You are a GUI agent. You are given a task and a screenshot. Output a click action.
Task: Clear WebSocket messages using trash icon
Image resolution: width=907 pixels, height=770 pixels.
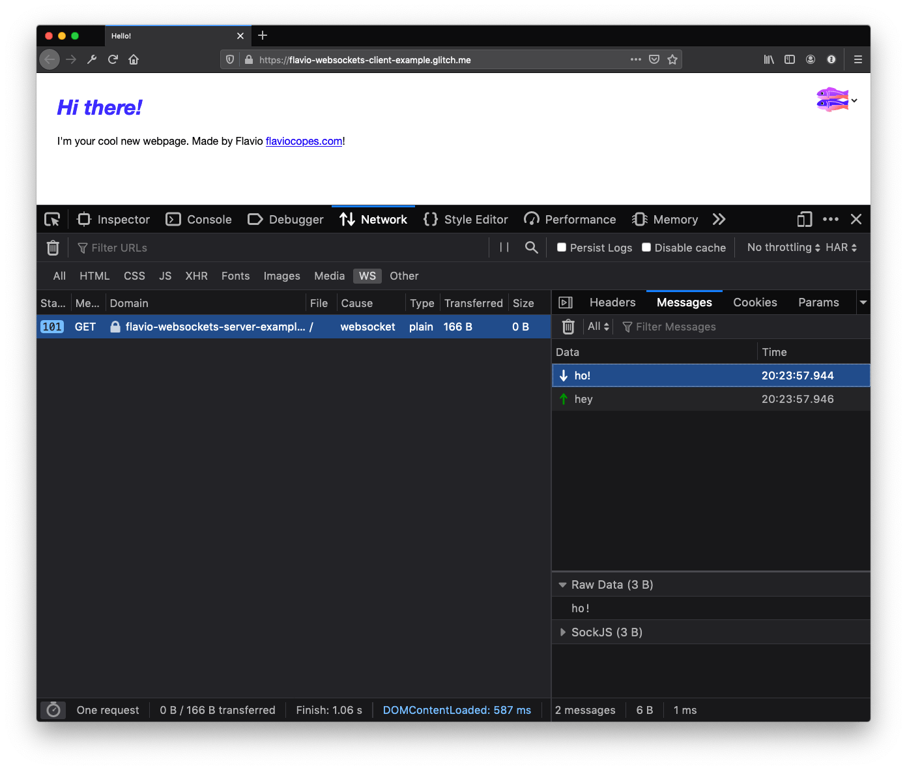coord(568,327)
